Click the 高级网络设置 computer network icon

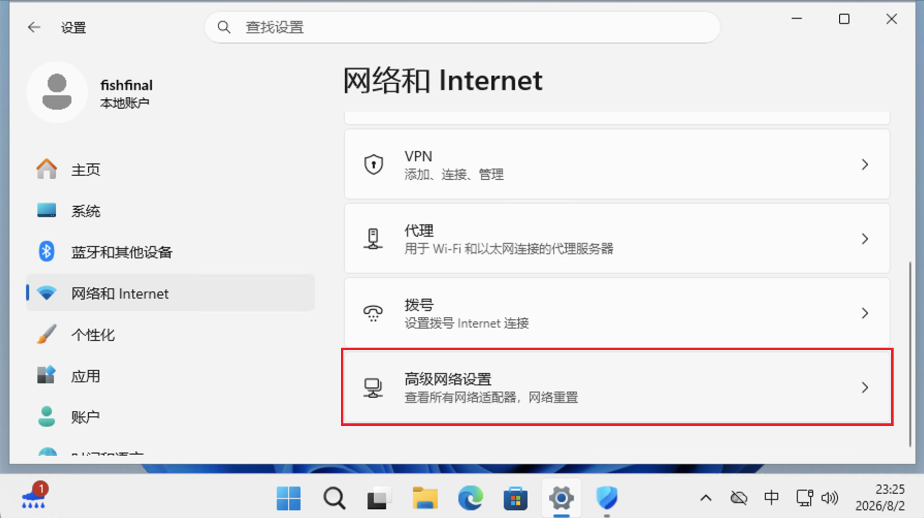point(373,388)
